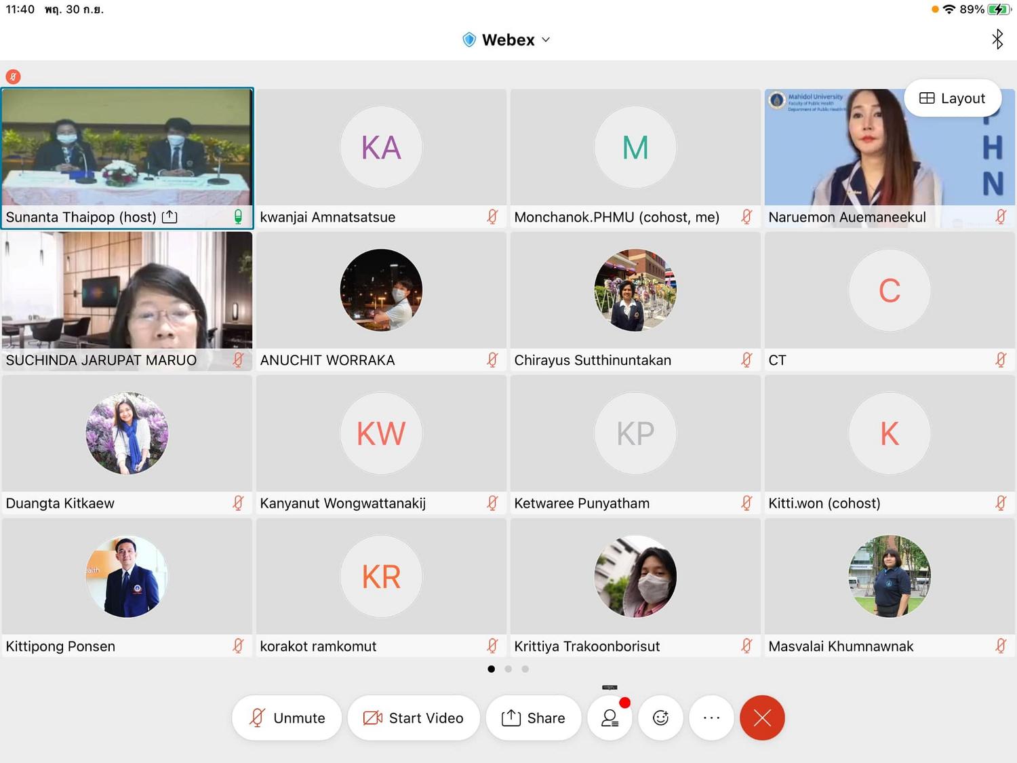Open the participants list icon
The image size is (1017, 763).
(610, 718)
